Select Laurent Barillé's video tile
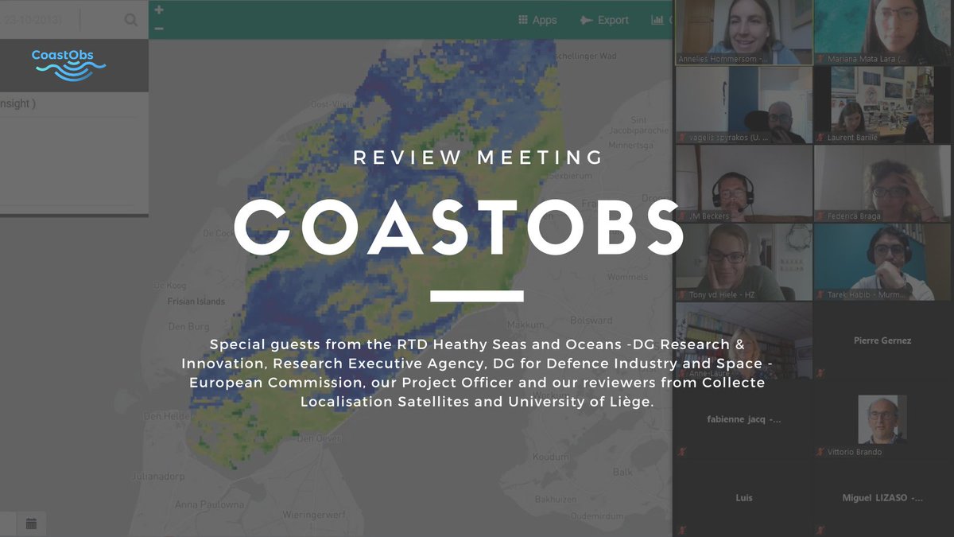The height and width of the screenshot is (537, 954). pos(883,105)
